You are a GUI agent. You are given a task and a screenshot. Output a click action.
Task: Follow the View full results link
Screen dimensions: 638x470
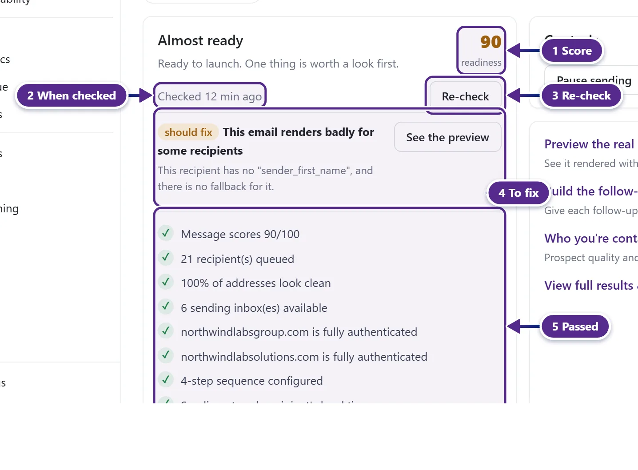click(591, 285)
